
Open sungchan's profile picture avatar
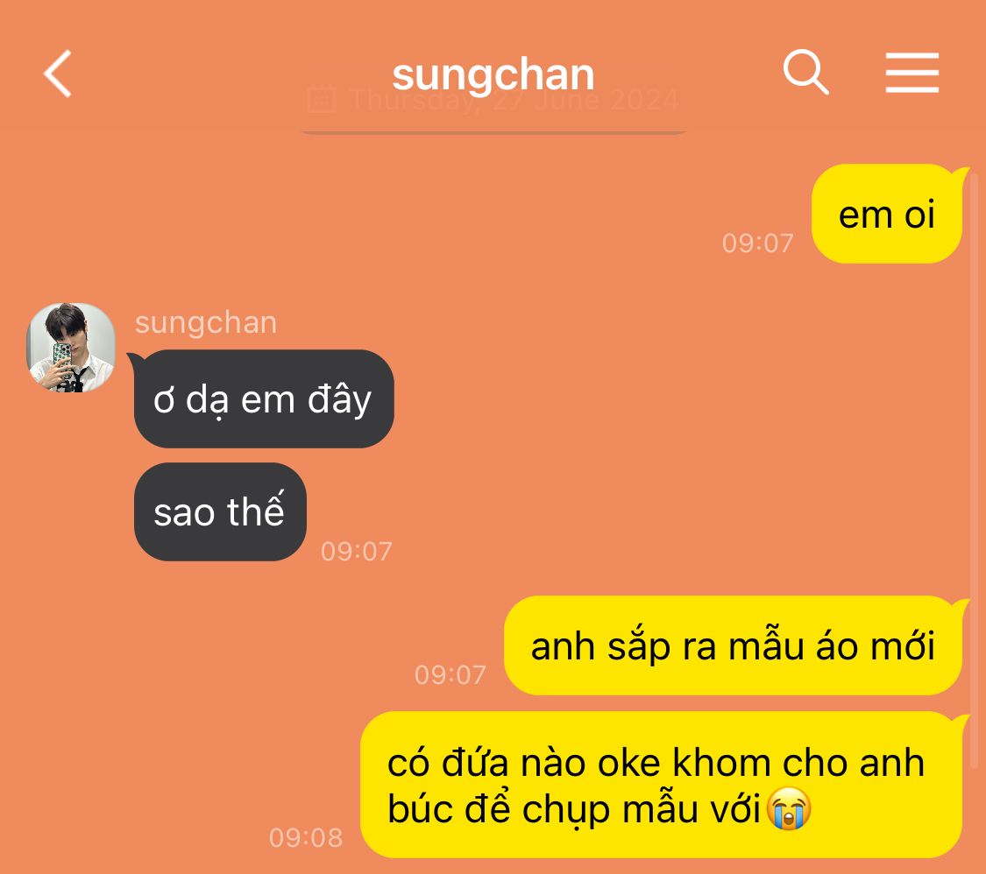(x=71, y=348)
